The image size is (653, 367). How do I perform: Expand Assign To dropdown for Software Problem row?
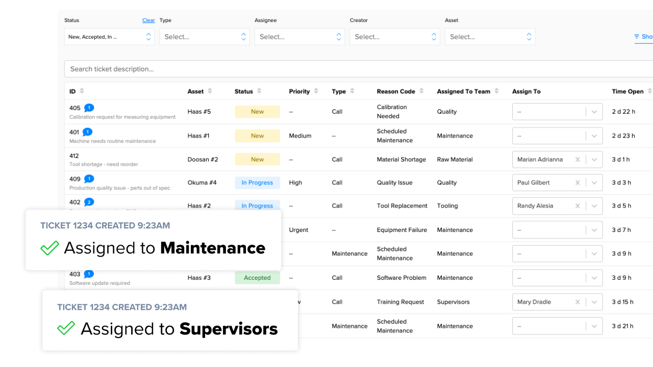pyautogui.click(x=594, y=278)
